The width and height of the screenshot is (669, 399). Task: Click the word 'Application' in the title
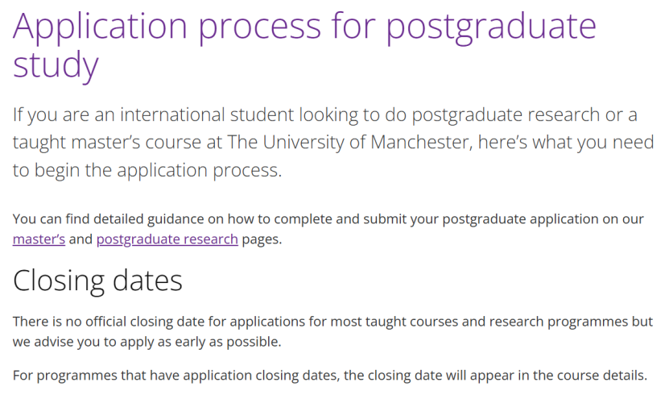click(x=101, y=27)
